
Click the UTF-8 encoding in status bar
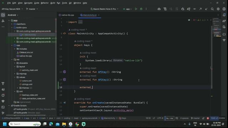pyautogui.click(x=160, y=118)
